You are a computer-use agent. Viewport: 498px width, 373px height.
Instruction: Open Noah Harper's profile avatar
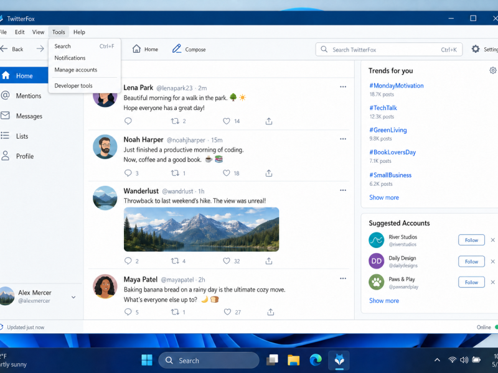tap(105, 147)
